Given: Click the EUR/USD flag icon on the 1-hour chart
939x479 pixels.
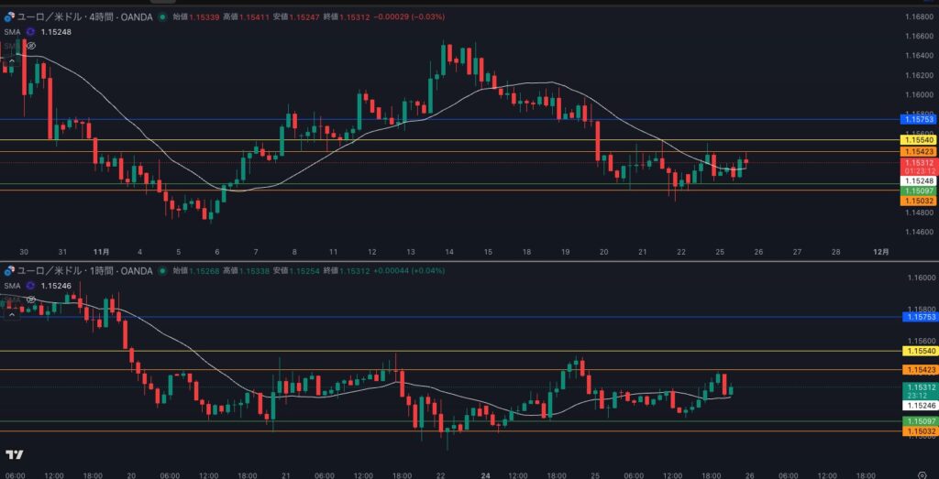Looking at the screenshot, I should pos(9,271).
